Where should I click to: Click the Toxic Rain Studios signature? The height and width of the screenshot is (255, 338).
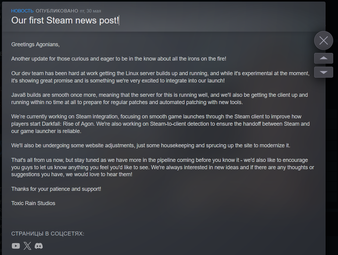click(33, 203)
